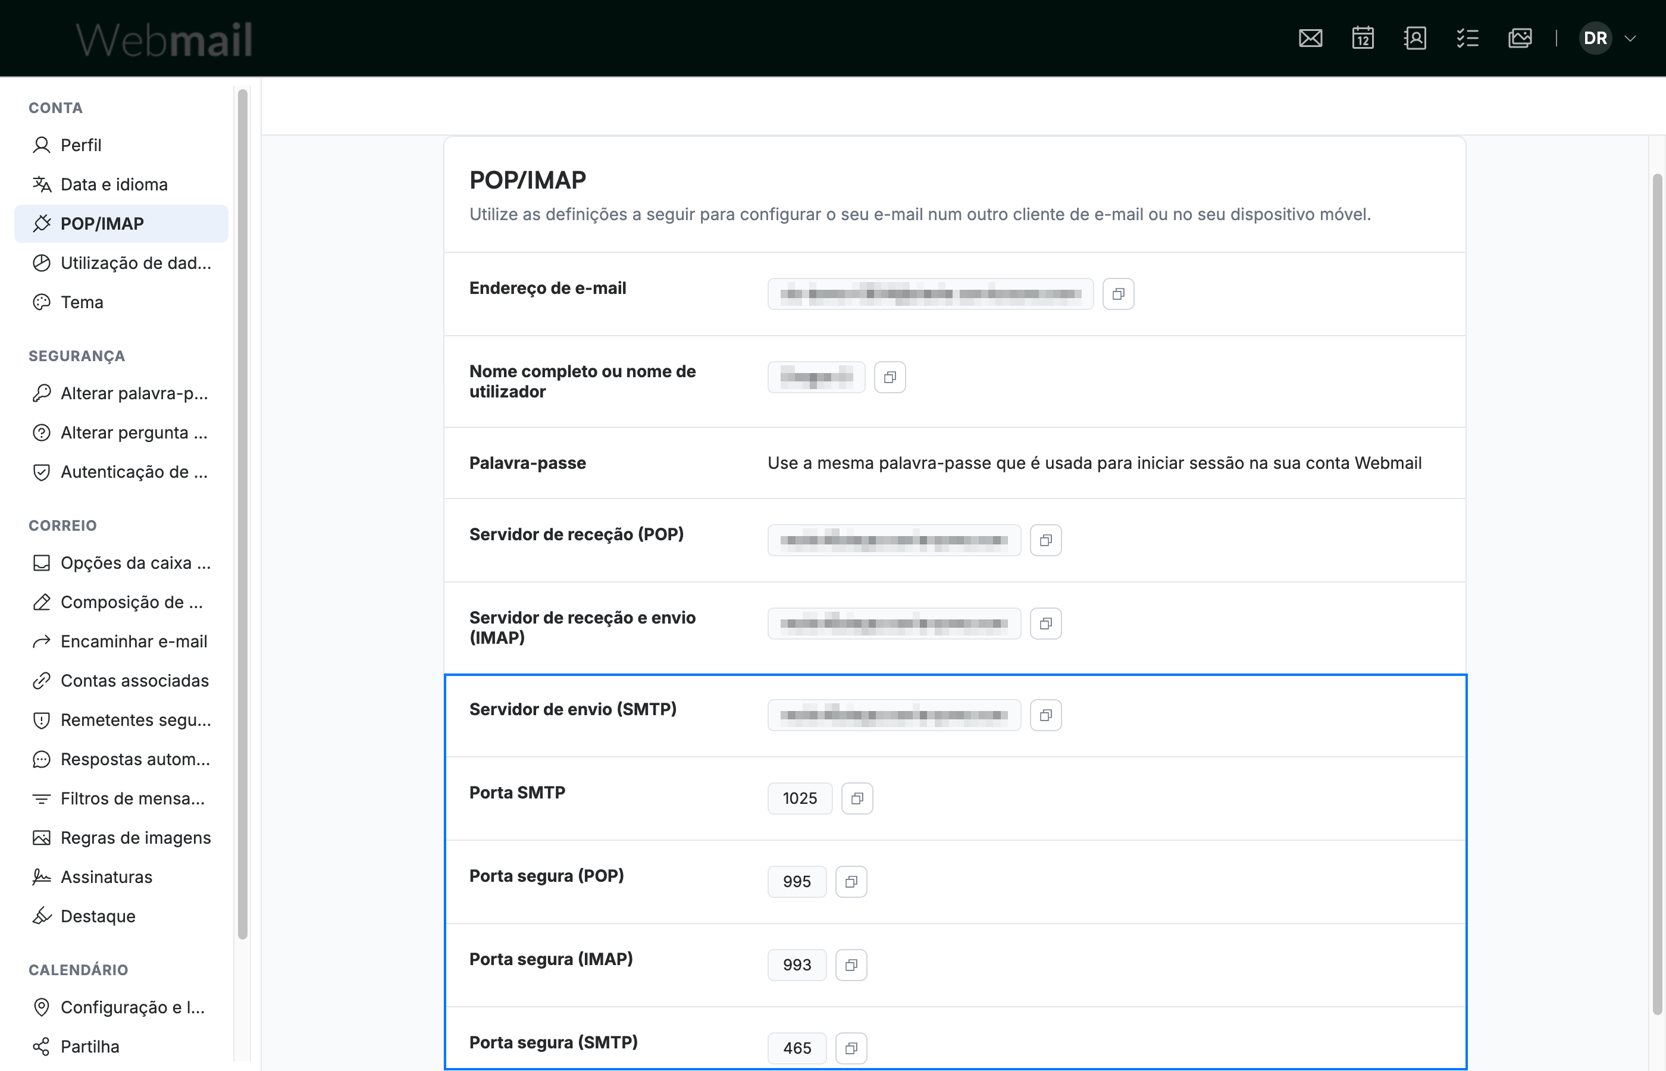Viewport: 1666px width, 1071px height.
Task: Open Respostas automáticas settings
Action: click(121, 759)
